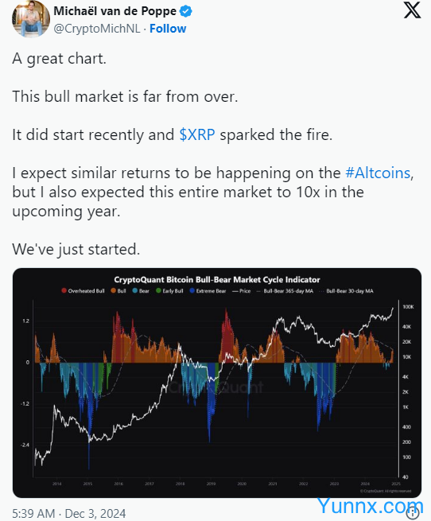This screenshot has height=521, width=431.
Task: Toggle the Price line legend entry
Action: pos(241,291)
